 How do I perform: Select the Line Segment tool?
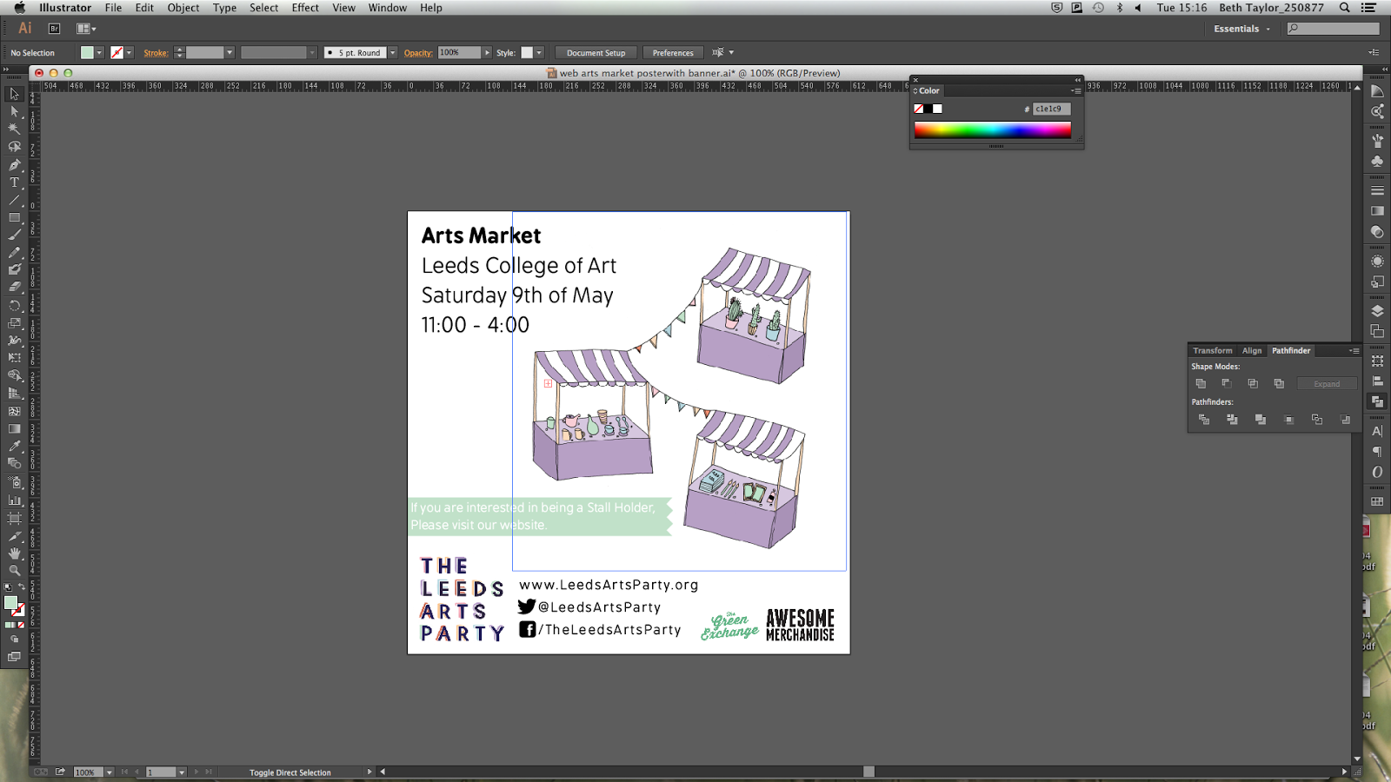coord(14,200)
